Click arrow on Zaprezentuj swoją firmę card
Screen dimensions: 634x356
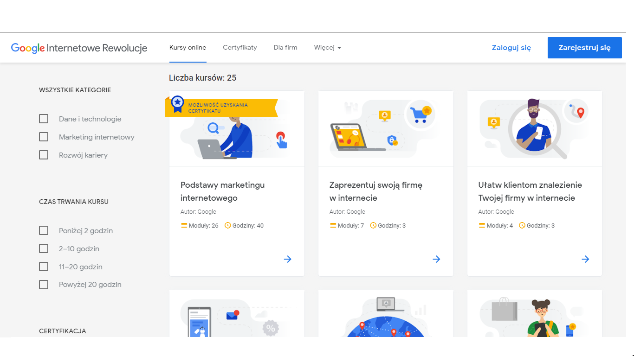[x=436, y=259]
